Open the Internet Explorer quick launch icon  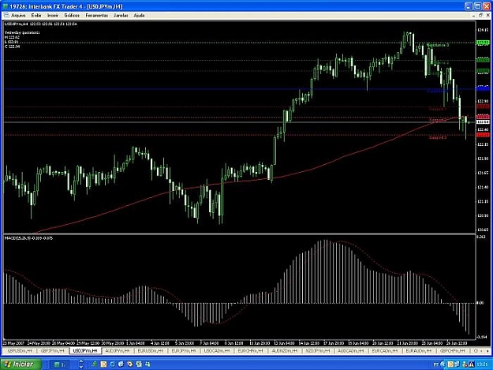point(112,364)
